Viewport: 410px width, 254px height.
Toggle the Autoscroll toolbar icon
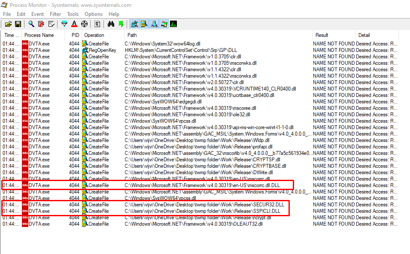click(41, 24)
